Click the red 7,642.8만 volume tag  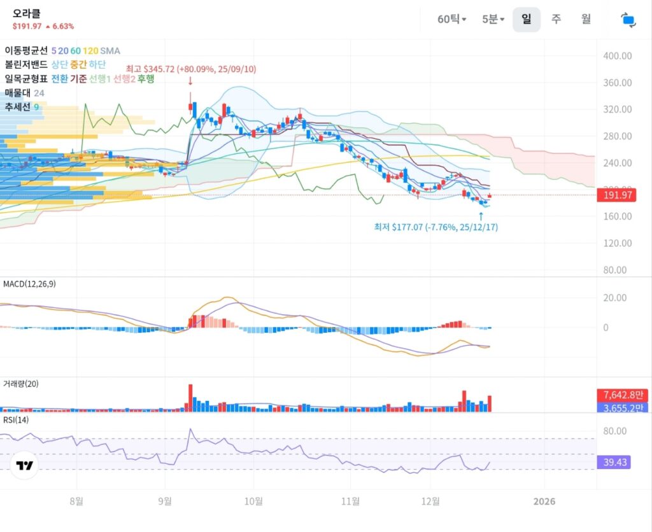621,395
